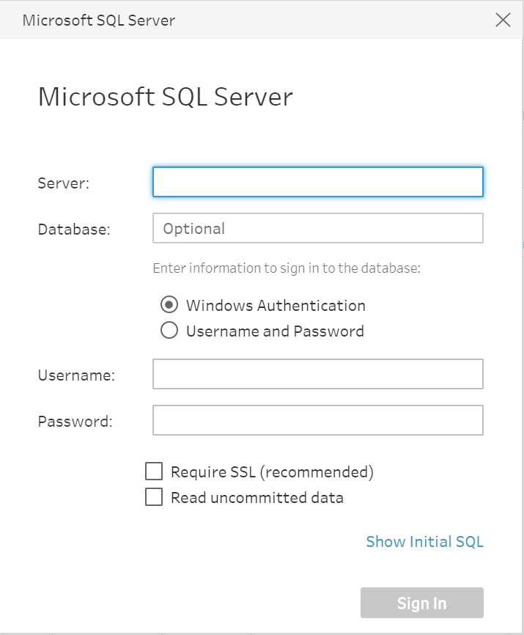This screenshot has width=524, height=635.
Task: Click the title bar text Microsoft SQL Server
Action: pos(99,21)
